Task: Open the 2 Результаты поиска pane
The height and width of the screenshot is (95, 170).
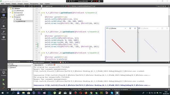Action: click(x=50, y=89)
